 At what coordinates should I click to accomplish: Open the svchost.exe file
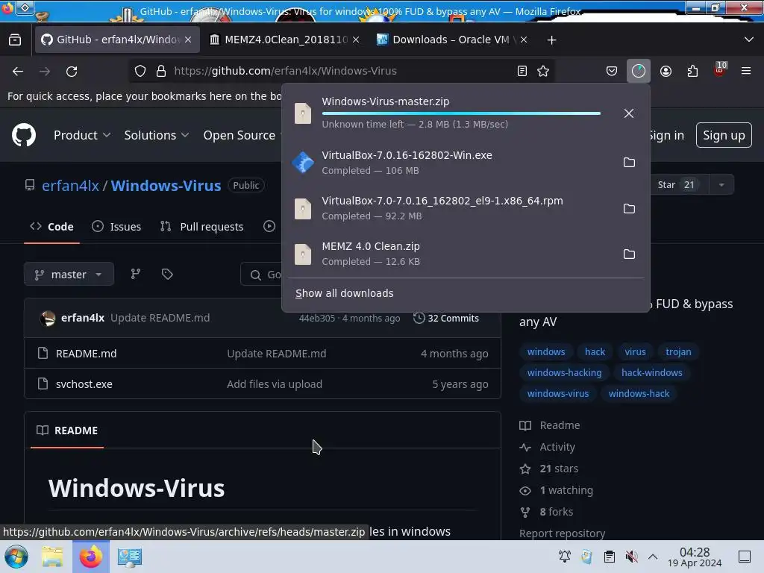tap(84, 384)
